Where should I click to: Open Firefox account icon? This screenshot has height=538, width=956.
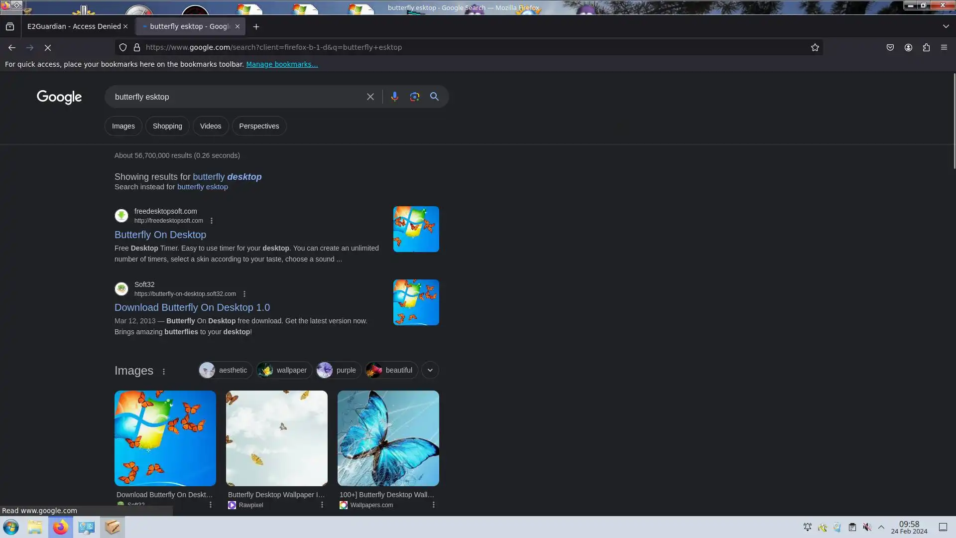(x=908, y=47)
